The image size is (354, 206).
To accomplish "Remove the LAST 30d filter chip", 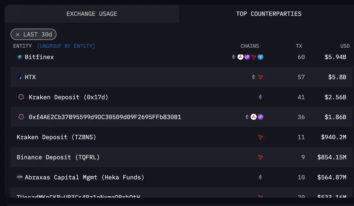I will click(x=18, y=35).
